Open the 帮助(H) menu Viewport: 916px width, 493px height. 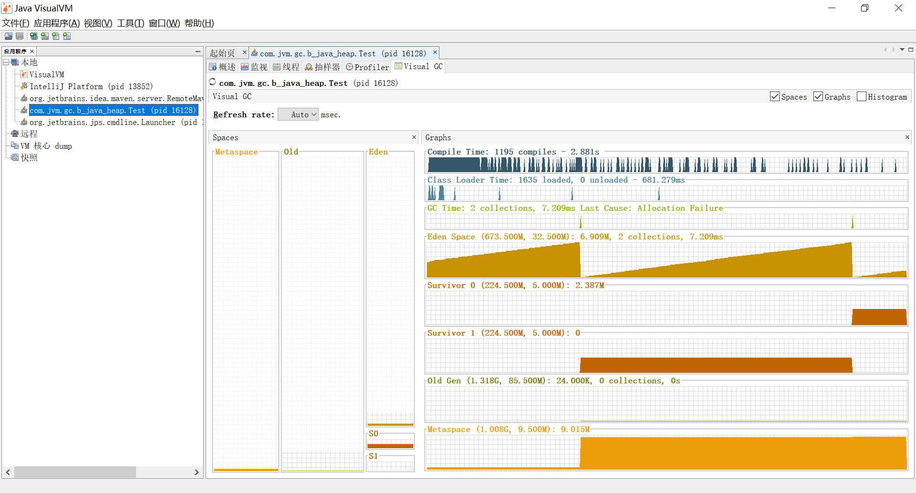(x=199, y=23)
